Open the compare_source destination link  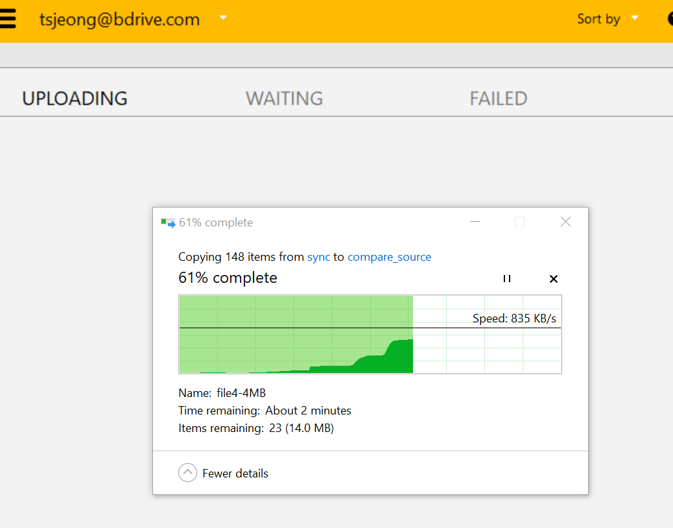389,257
